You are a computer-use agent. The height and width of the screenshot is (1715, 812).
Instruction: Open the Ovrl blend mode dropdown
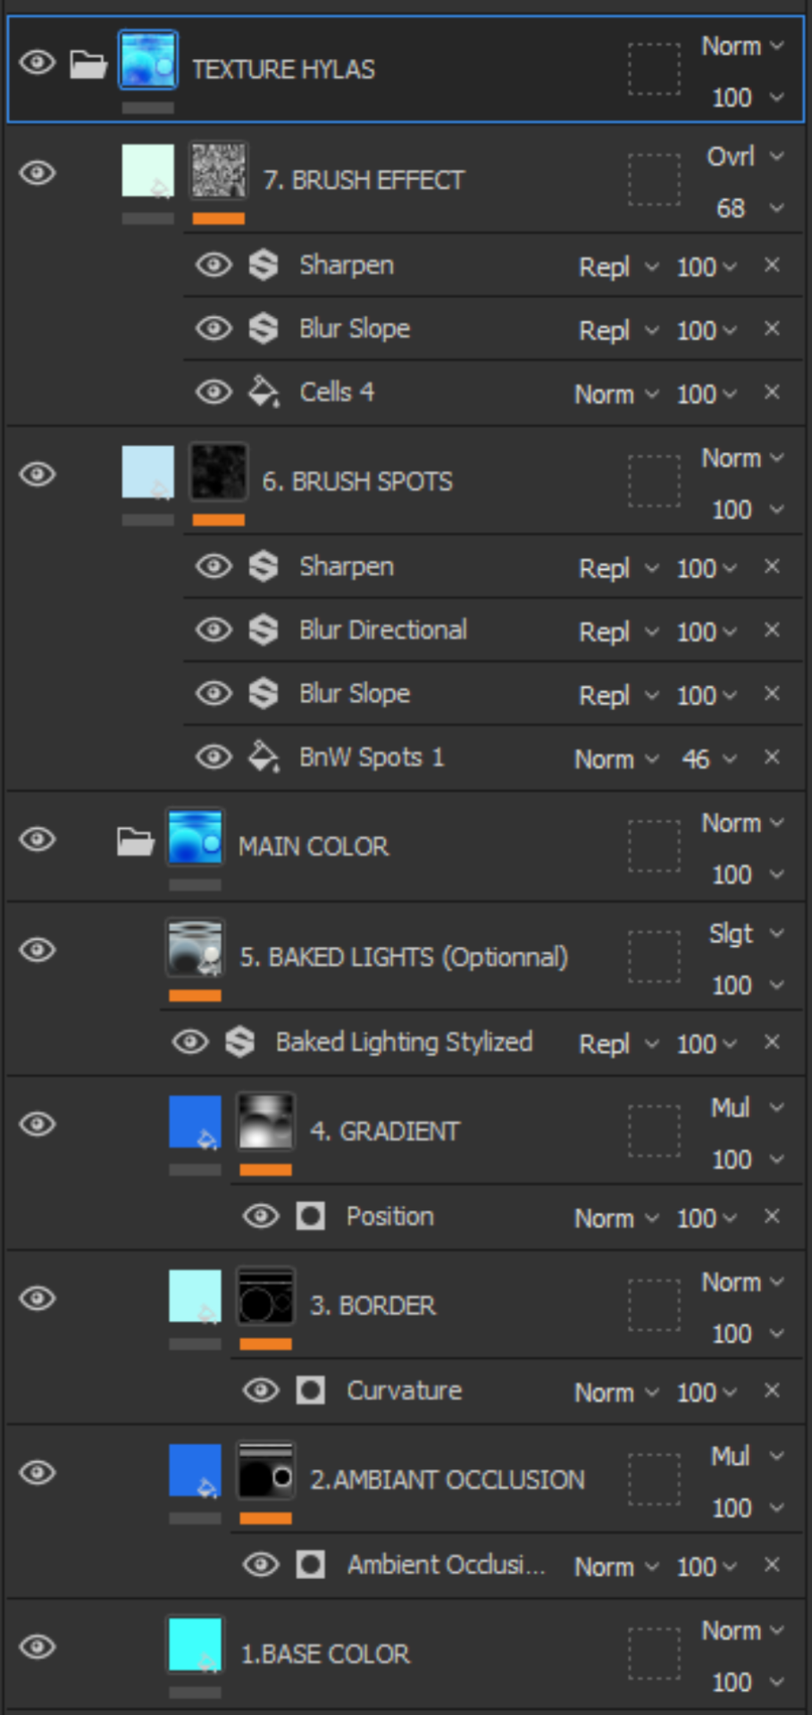click(745, 156)
